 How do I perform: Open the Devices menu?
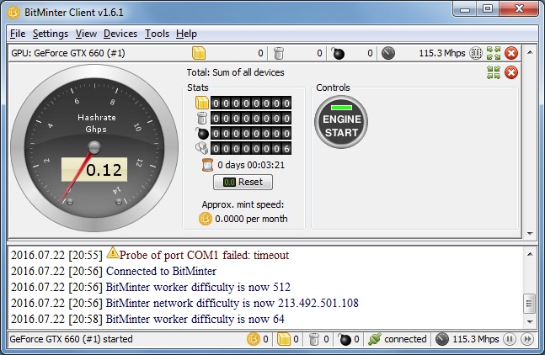pyautogui.click(x=120, y=34)
